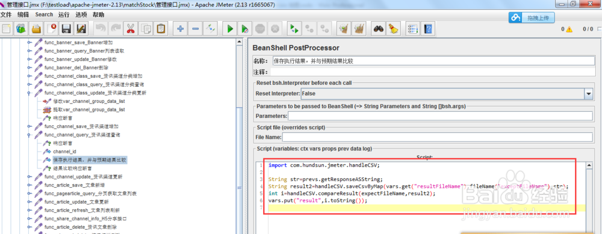This screenshot has height=234, width=602.
Task: Open the Search menu
Action: (44, 14)
